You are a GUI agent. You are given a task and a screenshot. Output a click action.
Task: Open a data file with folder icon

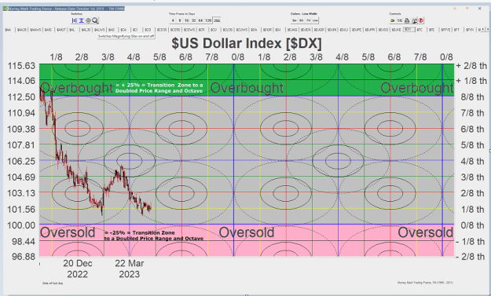pyautogui.click(x=392, y=20)
